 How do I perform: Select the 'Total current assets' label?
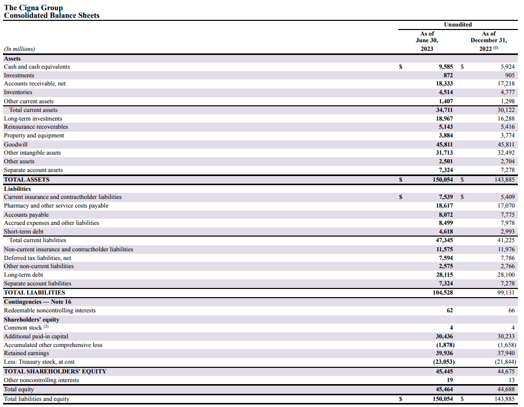click(x=34, y=110)
